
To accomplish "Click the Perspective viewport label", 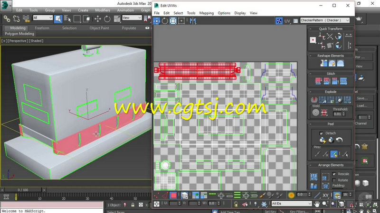I will (x=18, y=41).
